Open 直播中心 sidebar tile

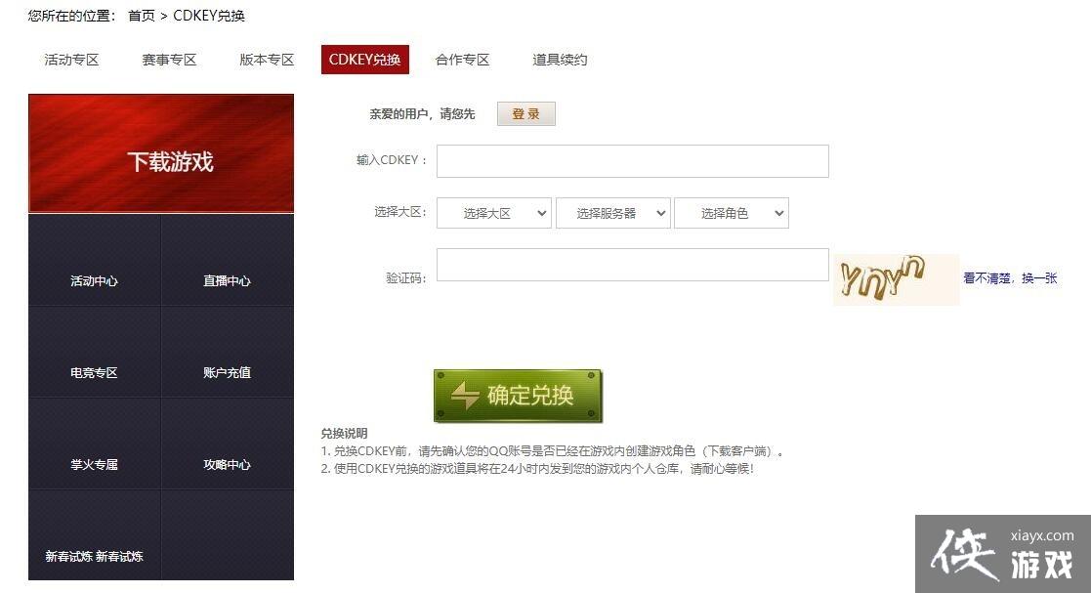tap(228, 260)
